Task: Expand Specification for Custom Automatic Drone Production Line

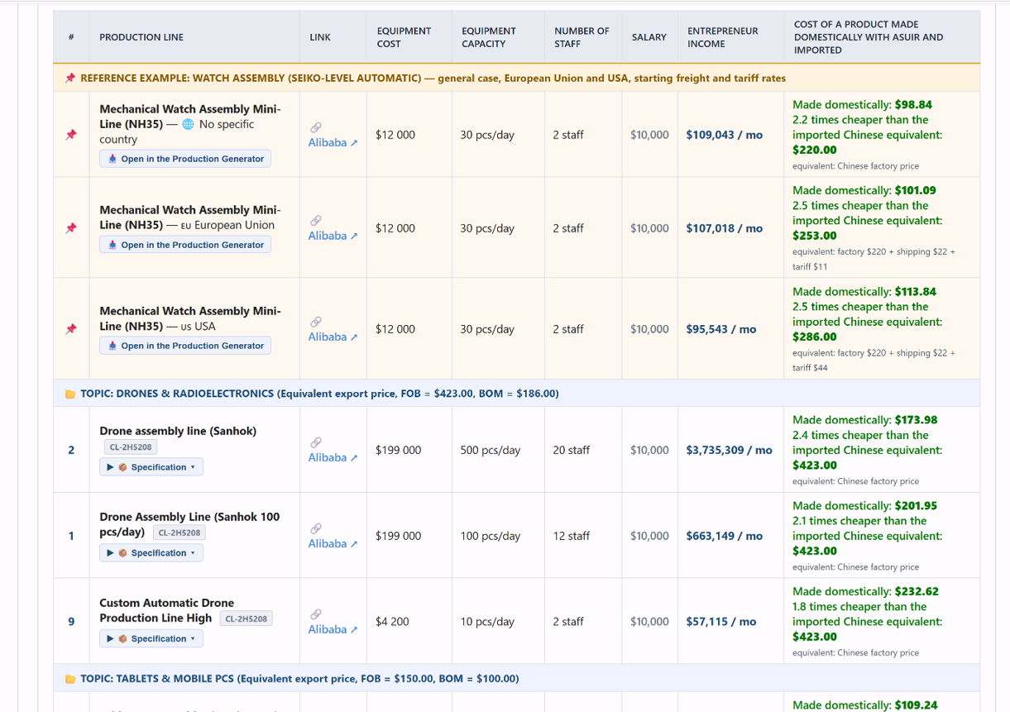Action: 151,638
